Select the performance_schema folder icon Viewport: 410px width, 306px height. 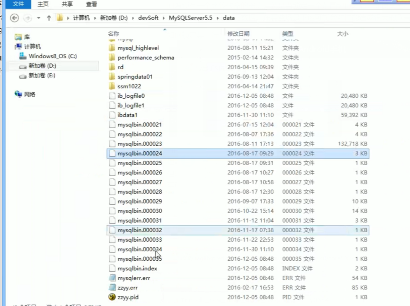[x=112, y=58]
